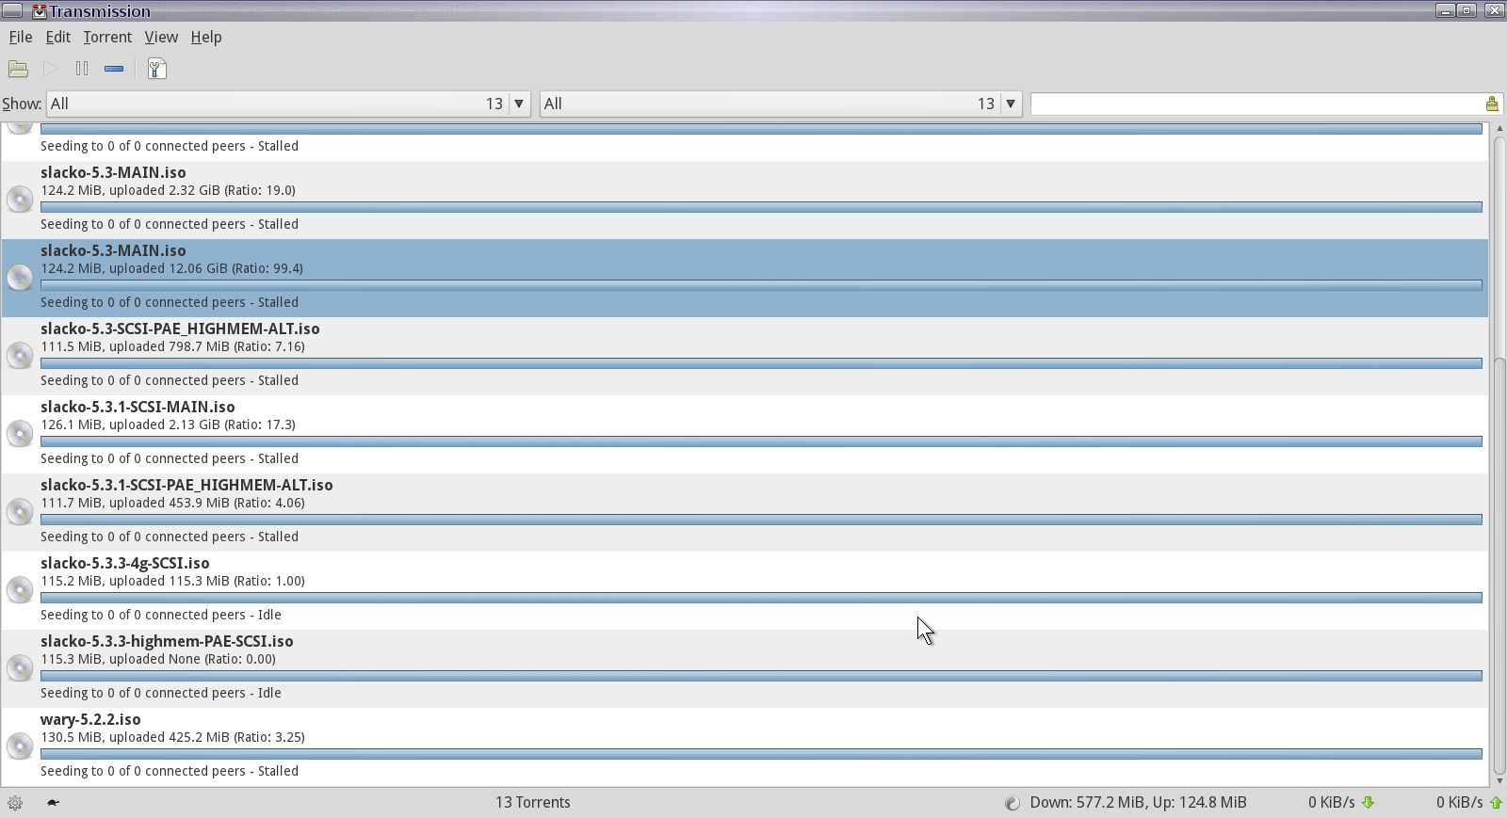The width and height of the screenshot is (1507, 818).
Task: Click the scrollbar up arrow of the torrent list
Action: pos(1499,128)
